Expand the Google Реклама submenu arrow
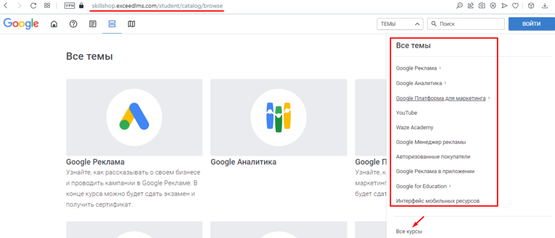 [440, 68]
